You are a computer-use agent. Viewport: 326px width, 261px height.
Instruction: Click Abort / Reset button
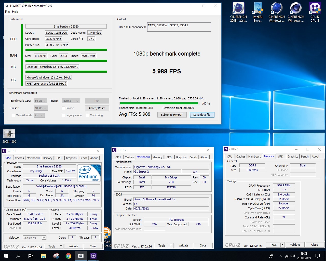click(x=97, y=108)
